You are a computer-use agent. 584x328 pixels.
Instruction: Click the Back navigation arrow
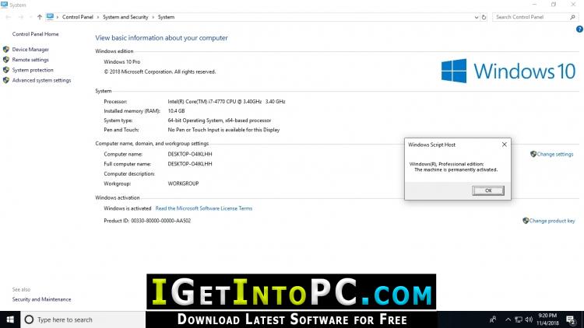pos(9,17)
